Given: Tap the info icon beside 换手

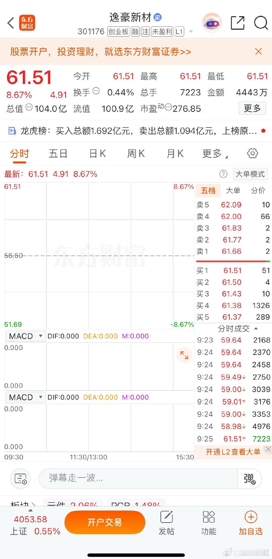Looking at the screenshot, I should click(x=96, y=91).
